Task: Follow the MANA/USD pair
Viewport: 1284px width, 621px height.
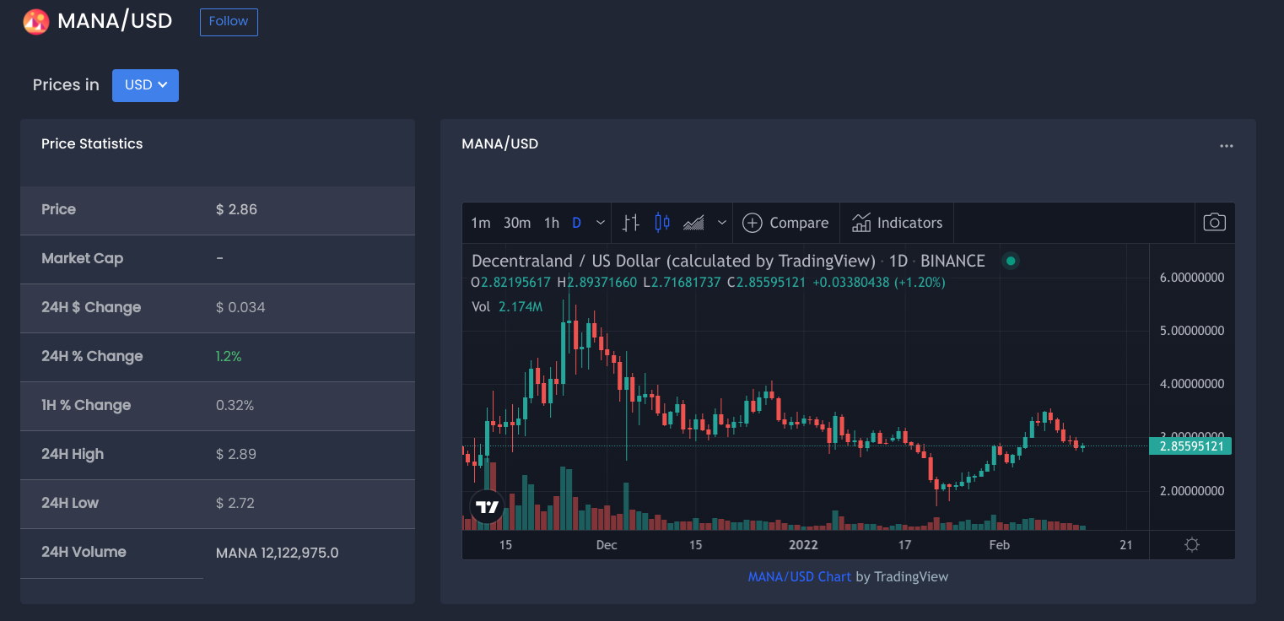Action: pyautogui.click(x=229, y=22)
